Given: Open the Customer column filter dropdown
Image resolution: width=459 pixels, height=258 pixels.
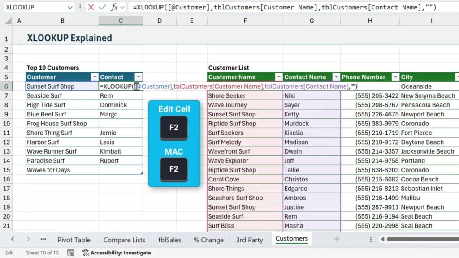Looking at the screenshot, I should [x=94, y=77].
